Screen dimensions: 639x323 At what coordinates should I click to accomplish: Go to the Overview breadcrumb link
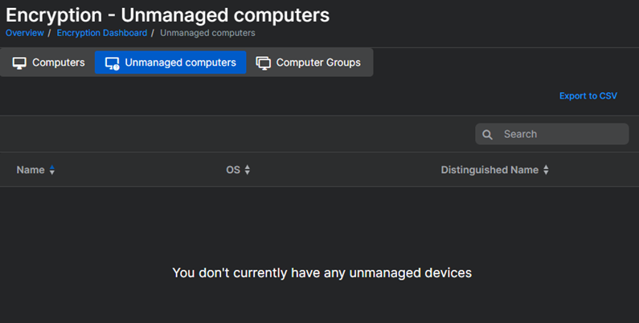click(x=25, y=33)
